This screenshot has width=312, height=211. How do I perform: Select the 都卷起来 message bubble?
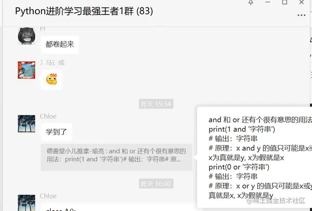point(59,44)
